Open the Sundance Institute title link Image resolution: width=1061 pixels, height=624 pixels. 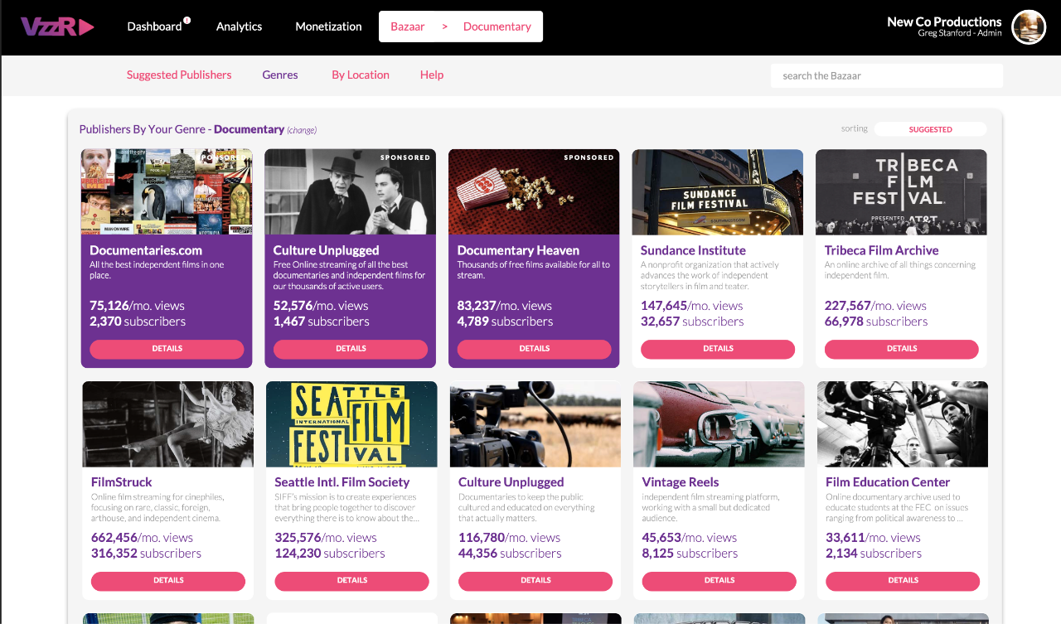(693, 250)
